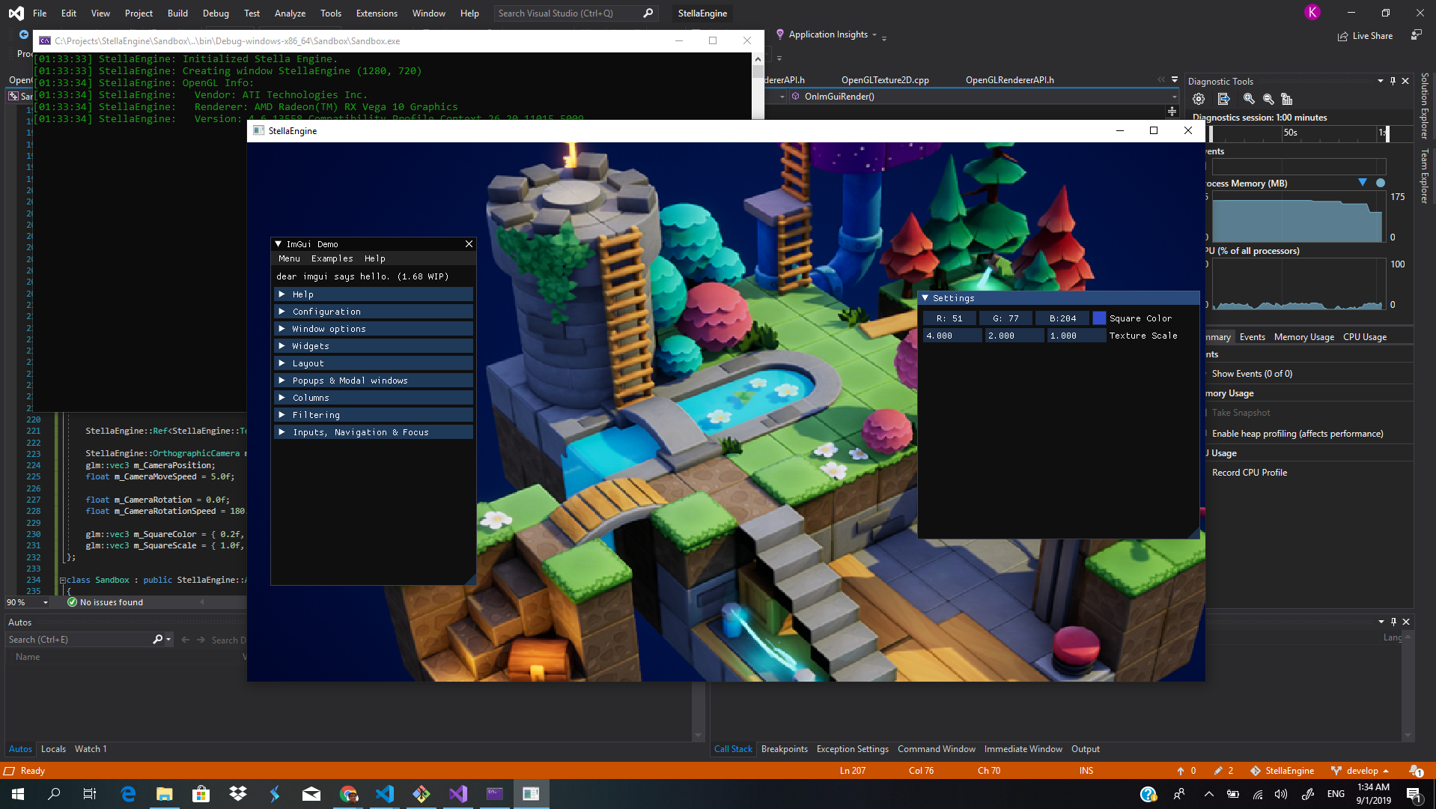
Task: Open the develop branch dropdown
Action: (x=1361, y=771)
